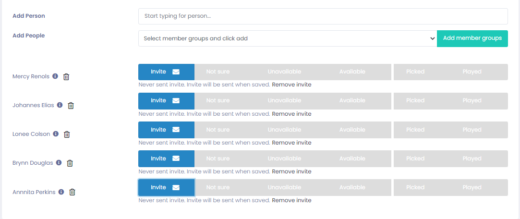Remove invite for Mercy Renols
This screenshot has width=520, height=219.
click(x=291, y=85)
